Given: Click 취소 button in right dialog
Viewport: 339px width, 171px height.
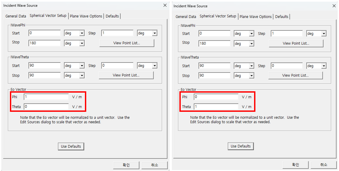Looking at the screenshot, I should pos(323,165).
